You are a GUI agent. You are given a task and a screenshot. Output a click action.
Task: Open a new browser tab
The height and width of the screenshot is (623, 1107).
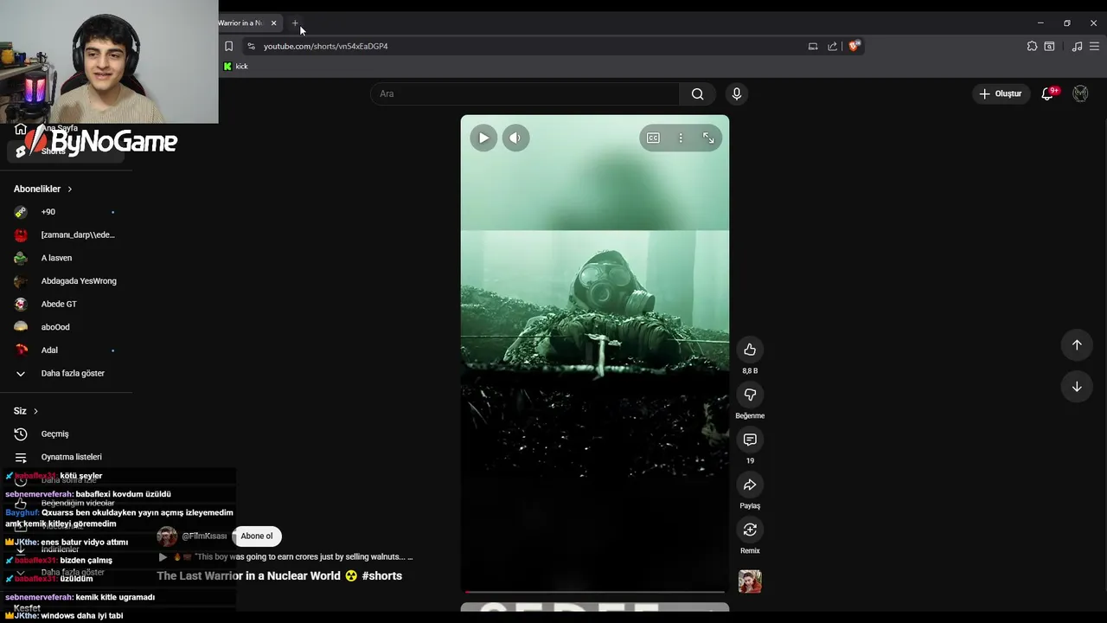(x=295, y=23)
